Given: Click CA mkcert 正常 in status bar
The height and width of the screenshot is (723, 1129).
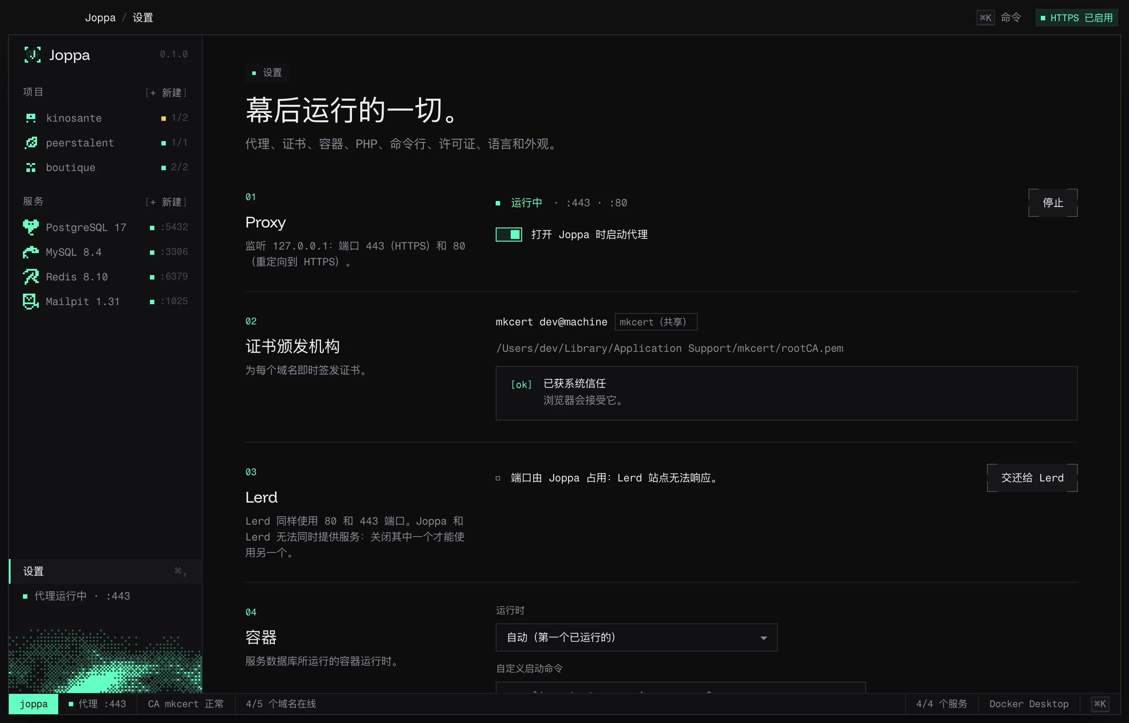Looking at the screenshot, I should pyautogui.click(x=186, y=704).
